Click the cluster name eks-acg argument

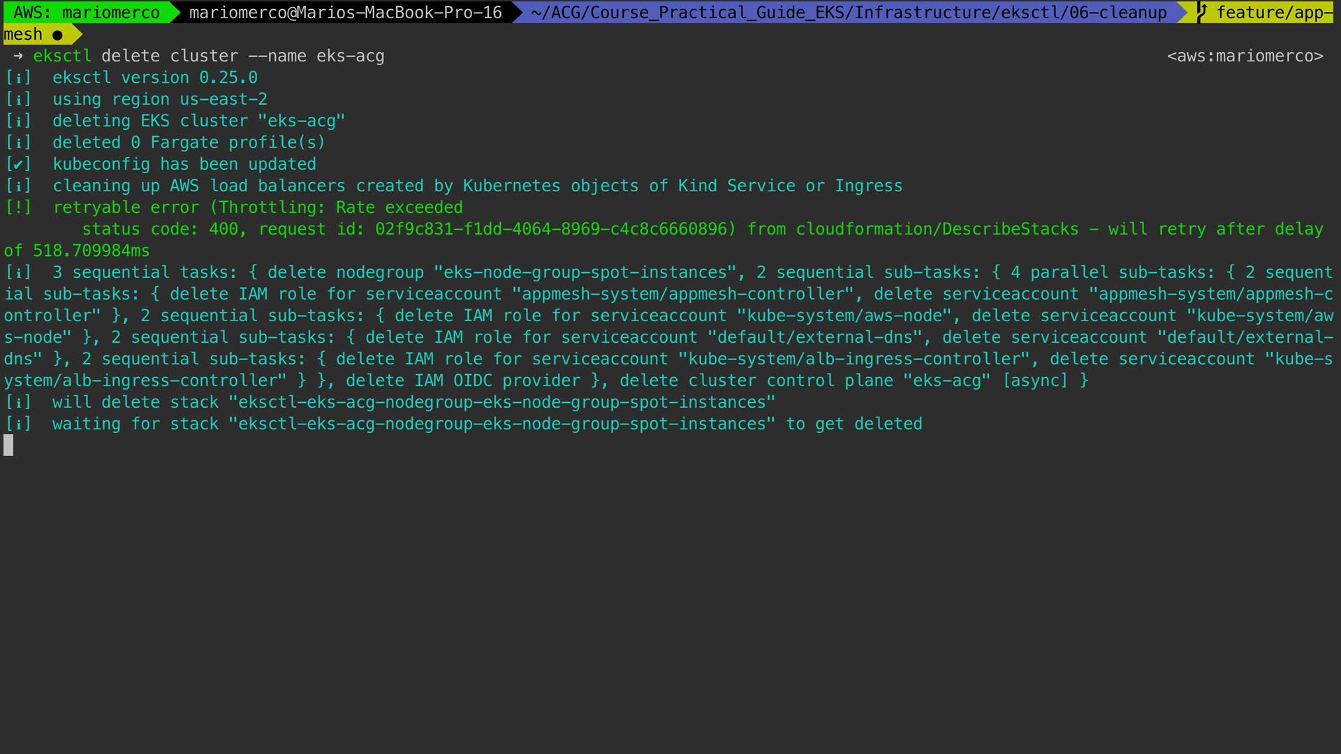pyautogui.click(x=350, y=56)
